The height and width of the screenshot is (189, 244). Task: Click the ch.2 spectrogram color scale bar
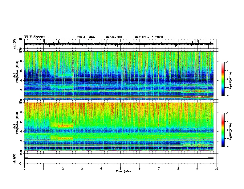click(x=223, y=130)
